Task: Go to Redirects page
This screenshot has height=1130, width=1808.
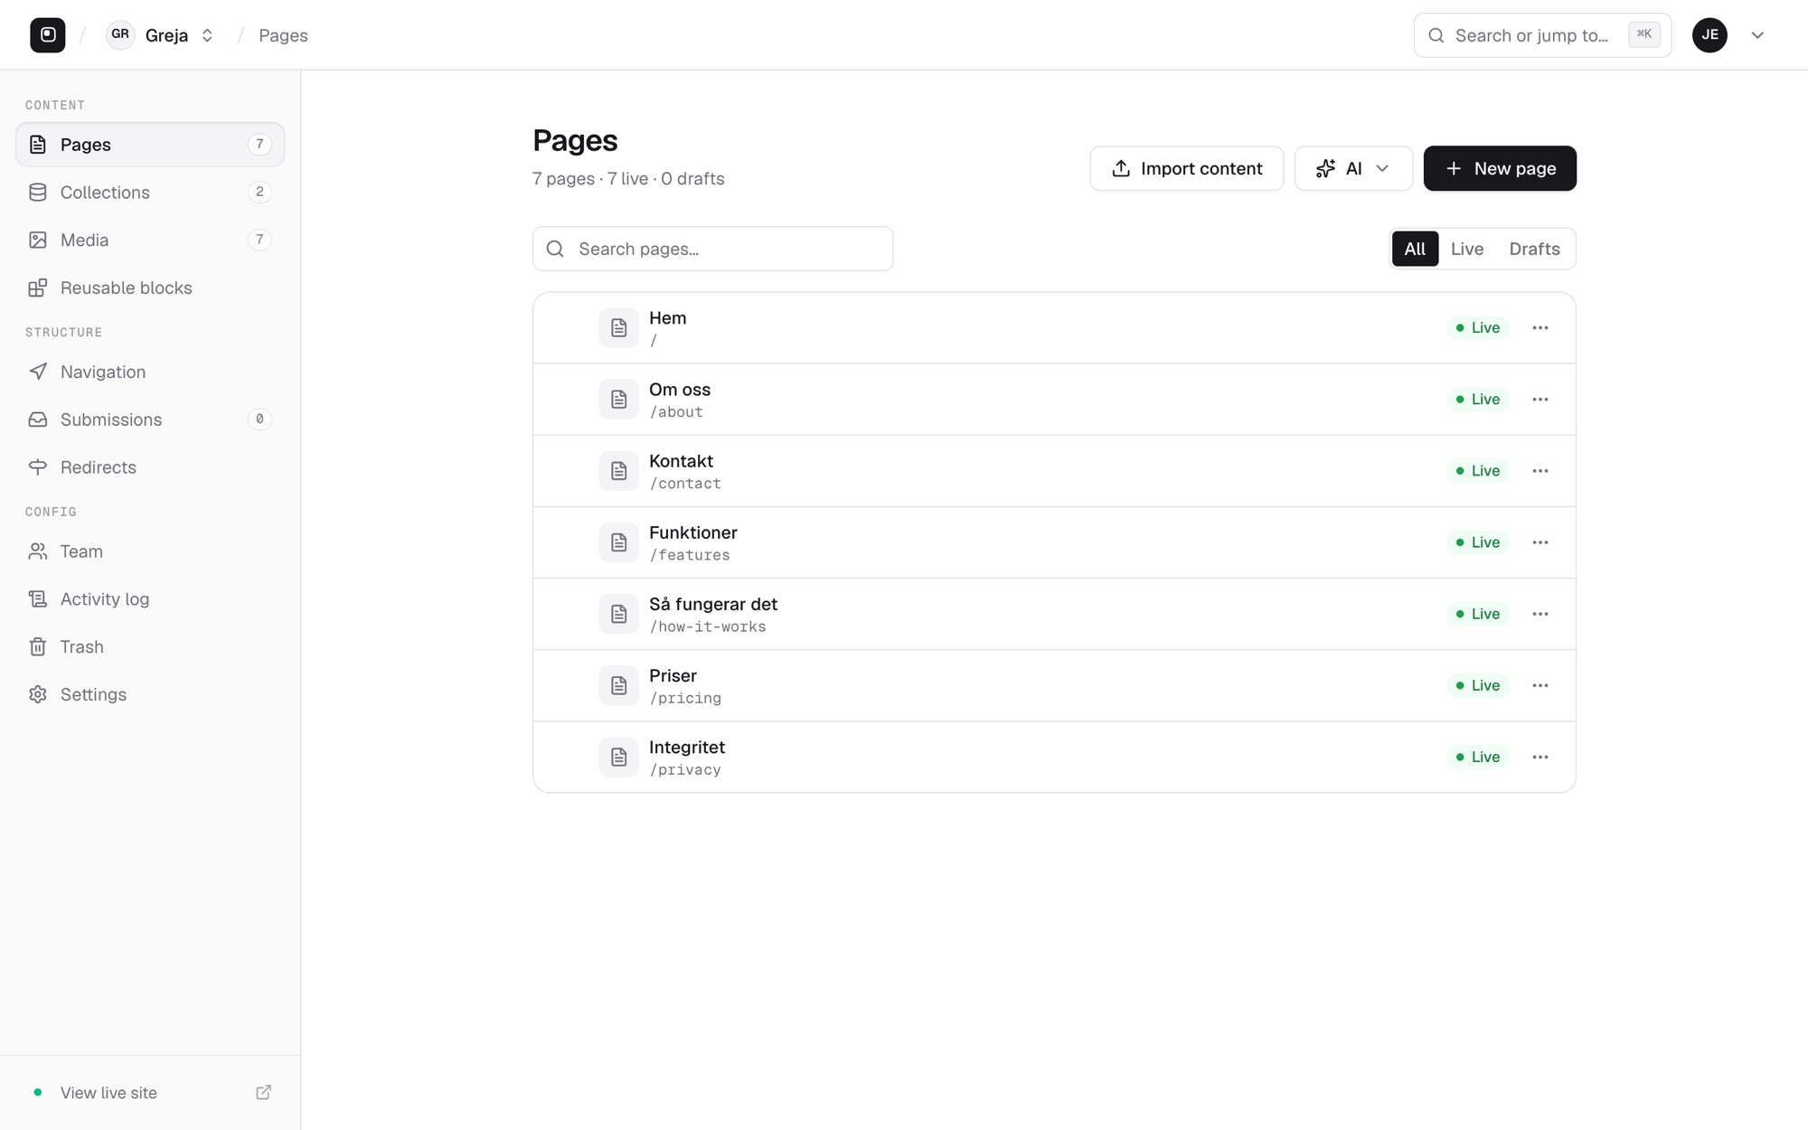Action: pos(150,467)
